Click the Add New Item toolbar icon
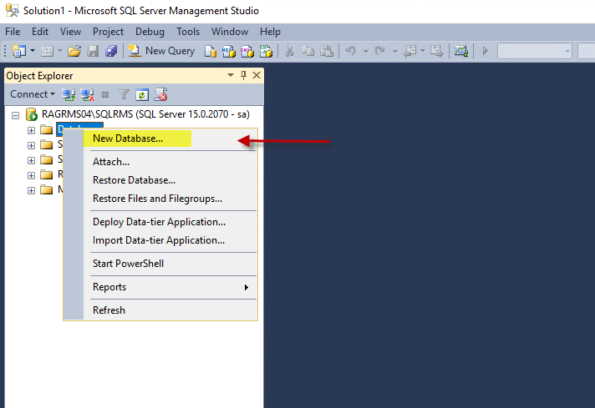The height and width of the screenshot is (408, 595). coord(47,51)
